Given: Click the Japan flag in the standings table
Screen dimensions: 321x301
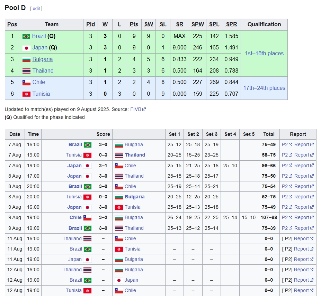Looking at the screenshot, I should tap(26, 48).
